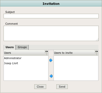Click the Users to invite column resize icon
Viewport: 102px width, 93px height.
[x=97, y=51]
